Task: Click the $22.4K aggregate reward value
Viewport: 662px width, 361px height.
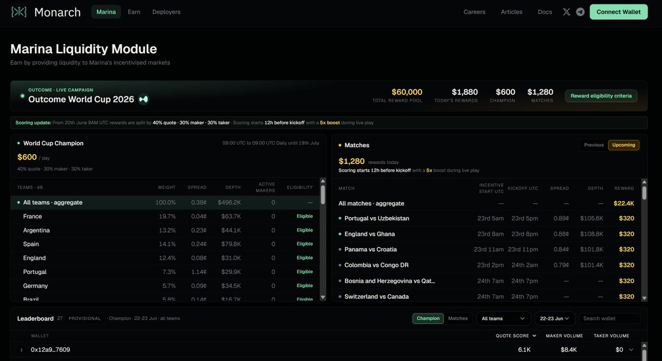Action: (624, 203)
